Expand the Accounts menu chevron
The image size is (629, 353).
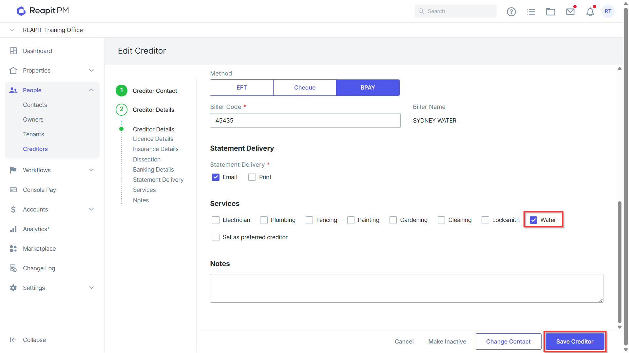(91, 210)
